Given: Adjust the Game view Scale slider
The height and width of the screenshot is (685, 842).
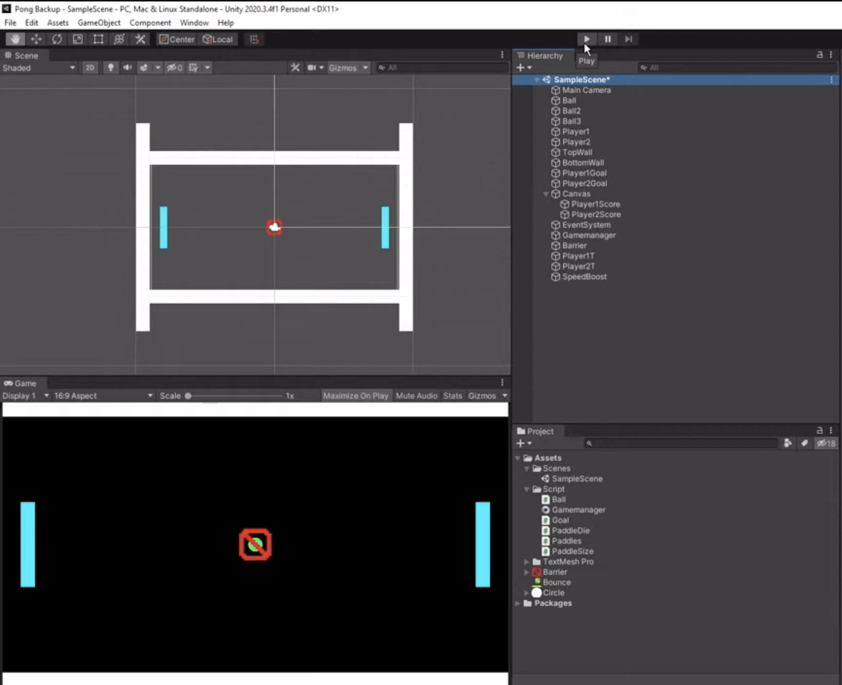Looking at the screenshot, I should (188, 396).
